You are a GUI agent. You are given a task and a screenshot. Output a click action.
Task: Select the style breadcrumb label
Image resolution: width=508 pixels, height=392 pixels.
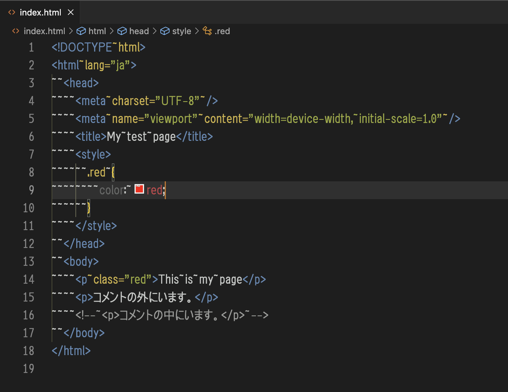tap(182, 31)
